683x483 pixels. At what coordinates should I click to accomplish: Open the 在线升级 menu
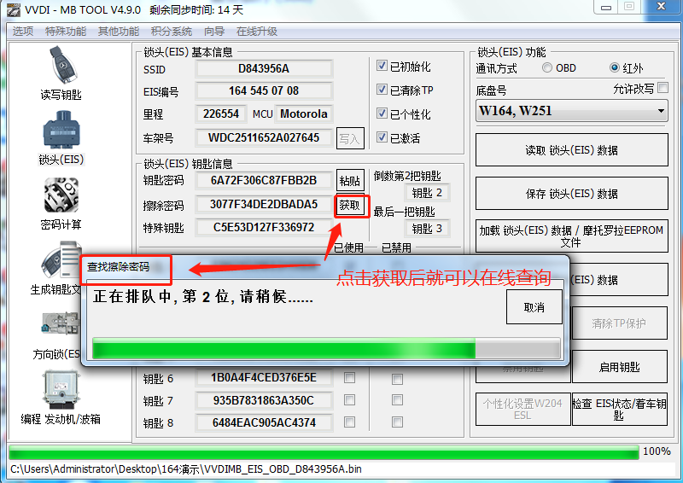257,31
